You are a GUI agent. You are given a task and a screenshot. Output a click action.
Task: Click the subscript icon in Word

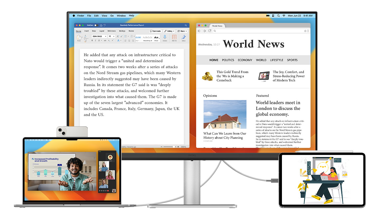click(109, 40)
